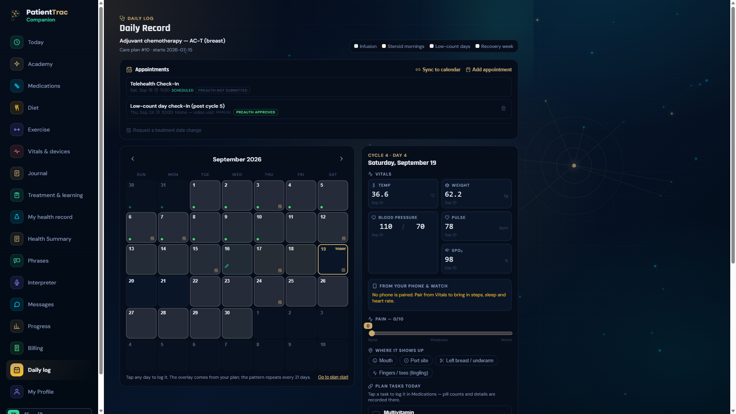Go to the previous month
The image size is (736, 414).
(x=133, y=159)
